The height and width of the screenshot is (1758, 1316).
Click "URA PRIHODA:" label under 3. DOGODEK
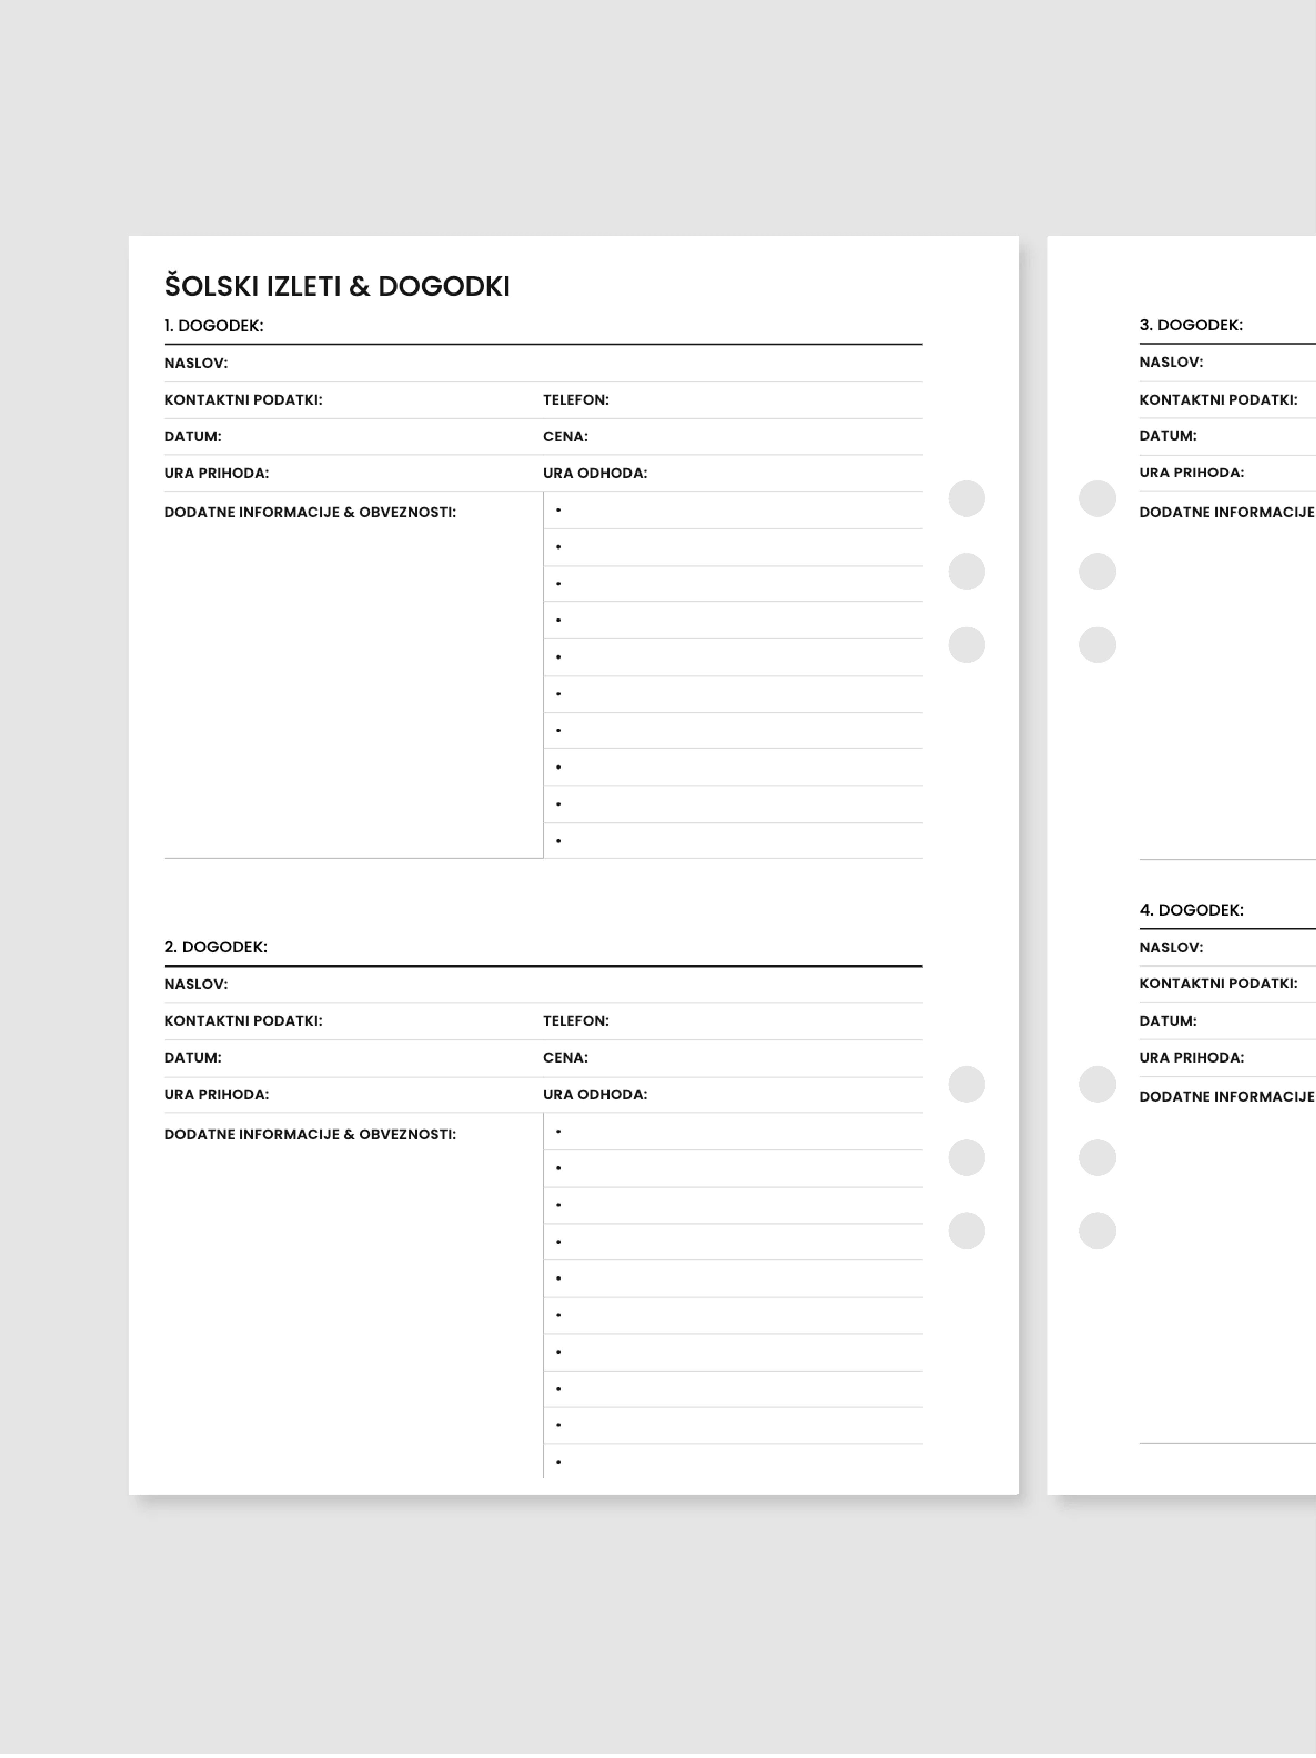1191,472
